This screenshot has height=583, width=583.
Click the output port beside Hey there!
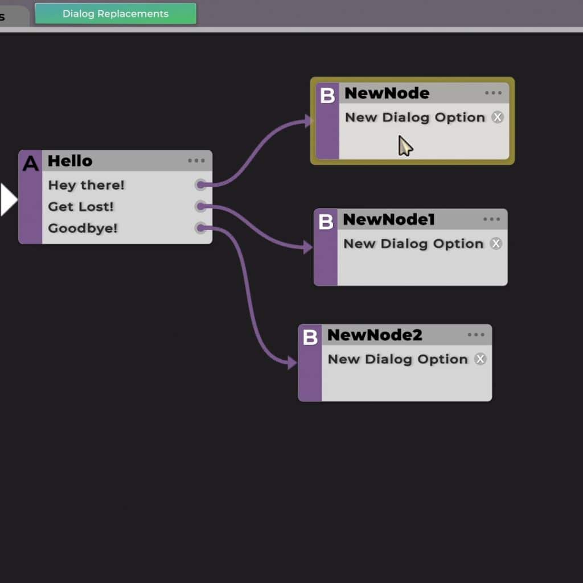[x=200, y=184]
